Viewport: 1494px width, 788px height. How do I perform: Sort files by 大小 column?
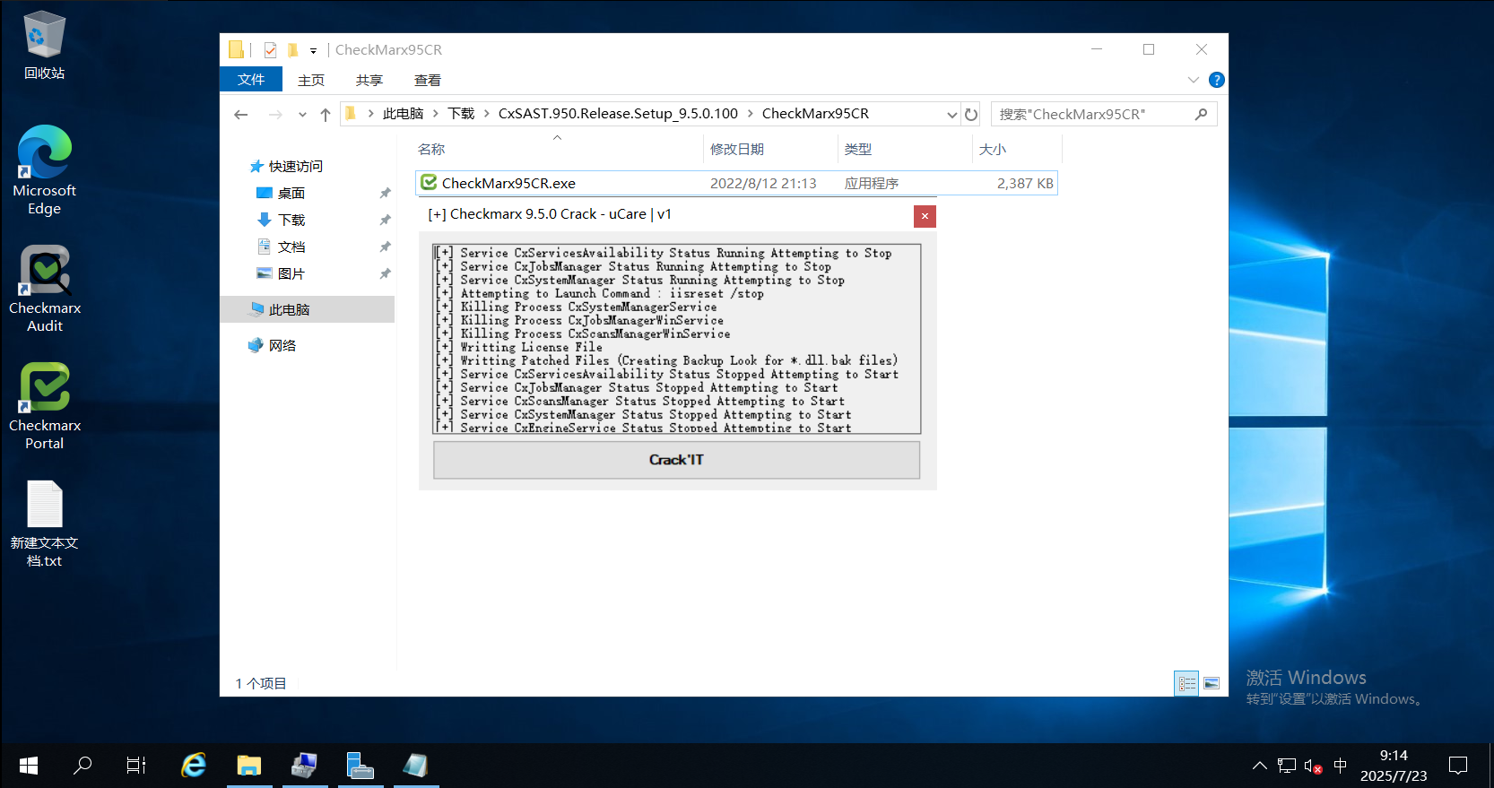[x=993, y=150]
